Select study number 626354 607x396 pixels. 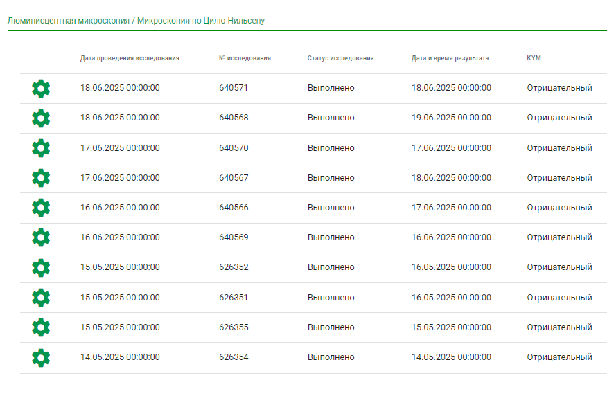coord(234,357)
